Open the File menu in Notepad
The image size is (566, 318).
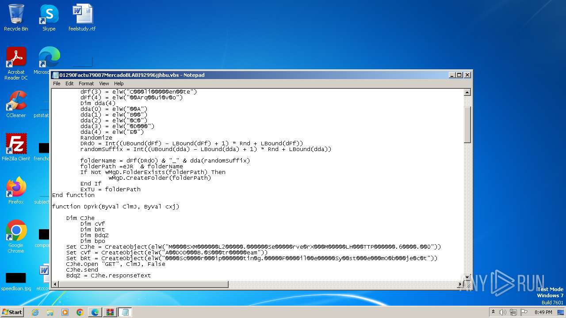click(x=57, y=83)
